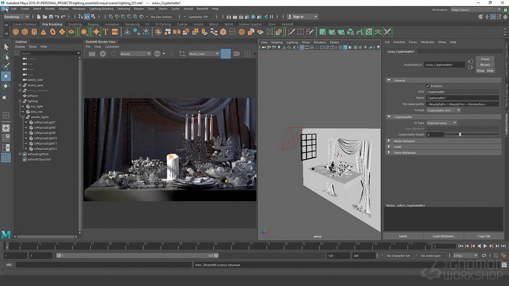Screen dimensions: 509x286
Task: Click the Maya logo icon at bottom left
Action: click(x=6, y=235)
